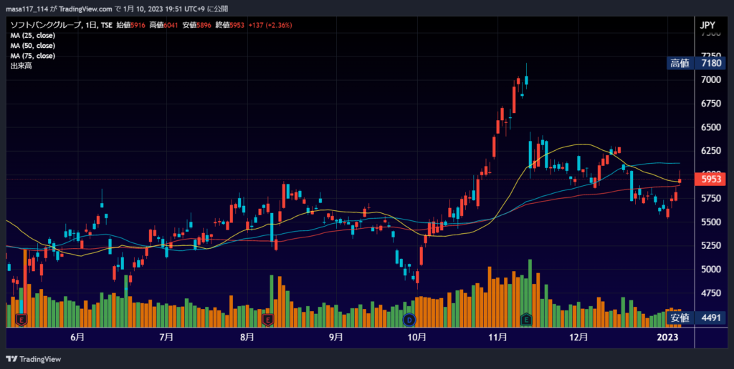Click the 6250 price axis label
The image size is (734, 369).
click(711, 151)
